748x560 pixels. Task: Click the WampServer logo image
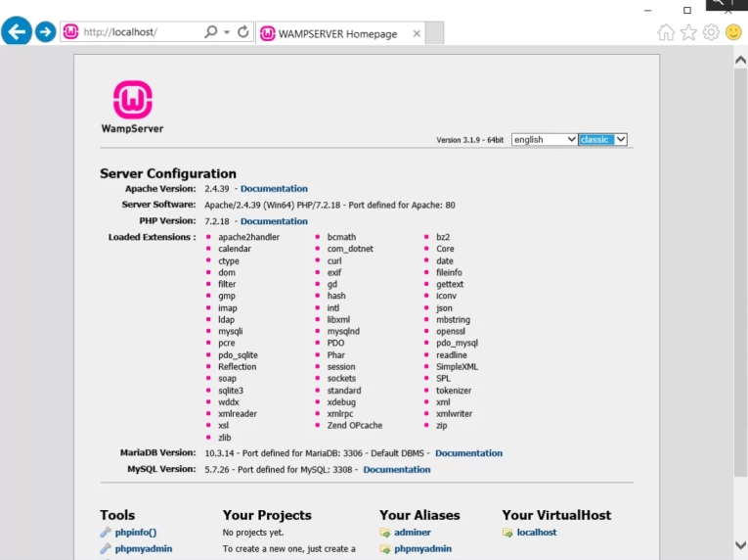coord(133,107)
